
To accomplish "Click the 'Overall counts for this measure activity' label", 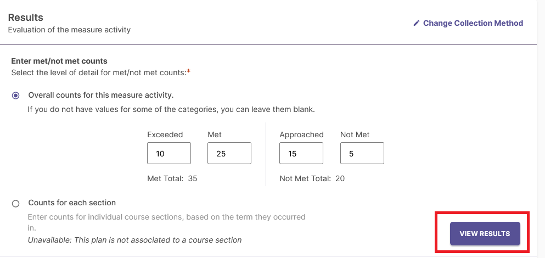I will (101, 95).
